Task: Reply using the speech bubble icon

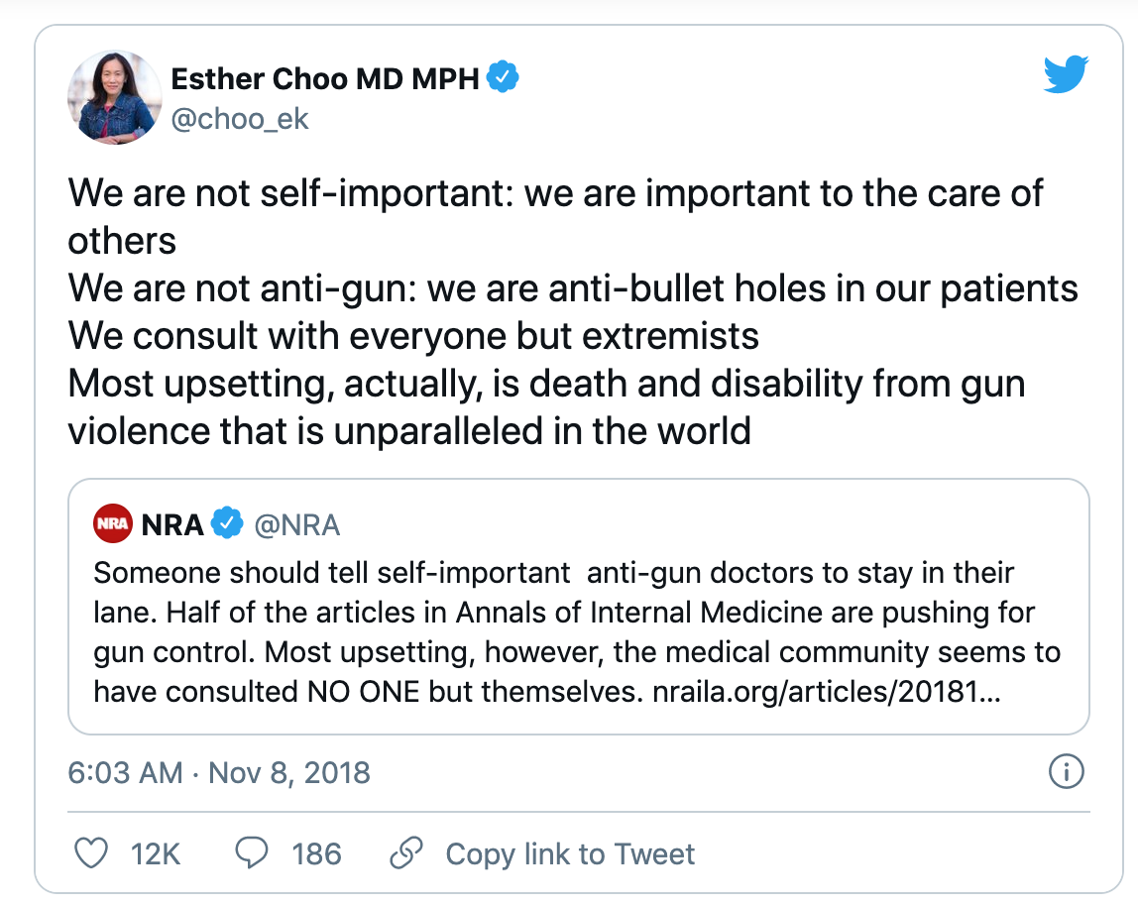Action: tap(252, 853)
